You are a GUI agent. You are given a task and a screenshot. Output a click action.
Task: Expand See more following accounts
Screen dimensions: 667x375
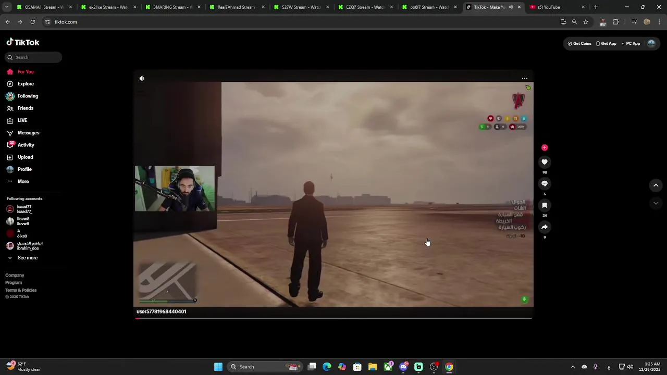click(22, 258)
